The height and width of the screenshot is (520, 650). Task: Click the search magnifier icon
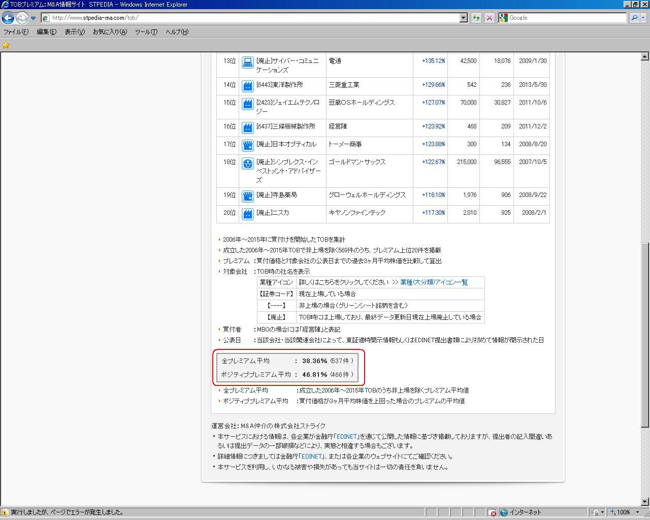click(634, 18)
